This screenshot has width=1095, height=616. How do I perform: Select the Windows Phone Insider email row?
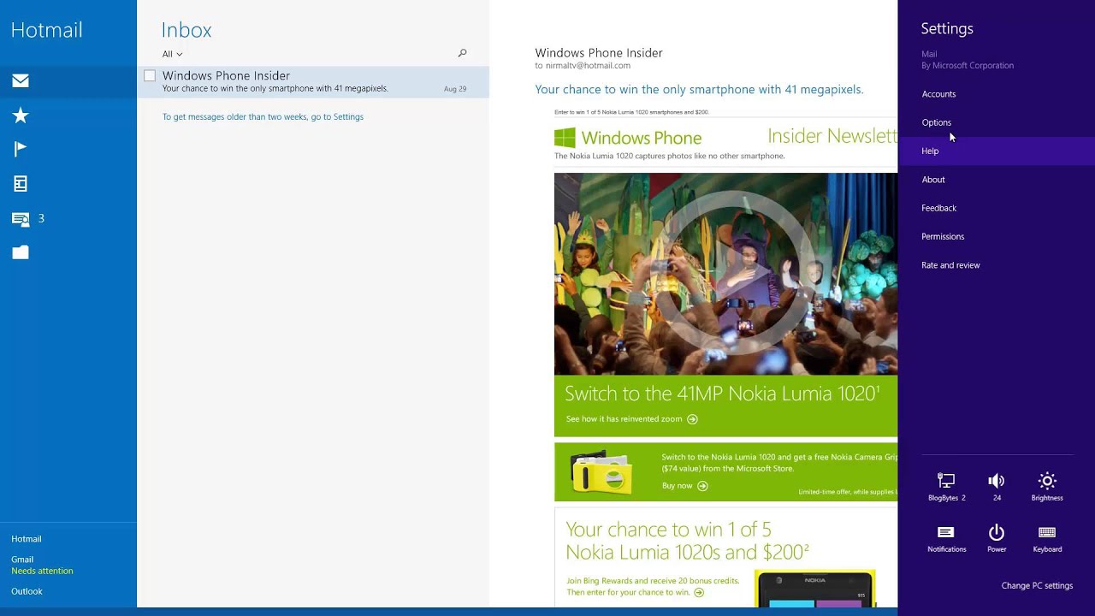point(313,82)
